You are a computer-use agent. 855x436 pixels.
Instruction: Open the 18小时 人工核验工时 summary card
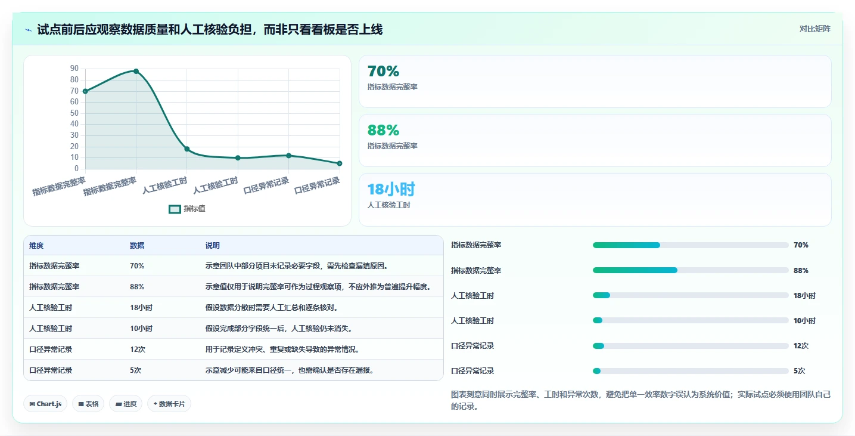coord(595,199)
